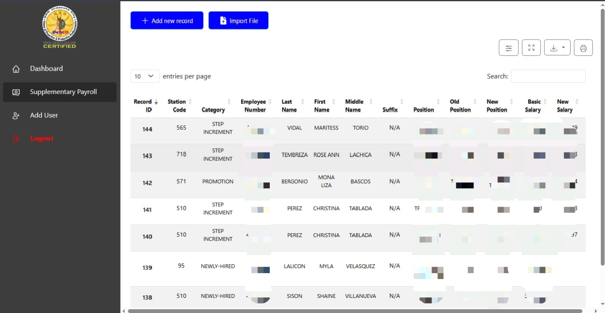The height and width of the screenshot is (313, 605).
Task: Sort by Suffix column arrows
Action: click(x=402, y=102)
